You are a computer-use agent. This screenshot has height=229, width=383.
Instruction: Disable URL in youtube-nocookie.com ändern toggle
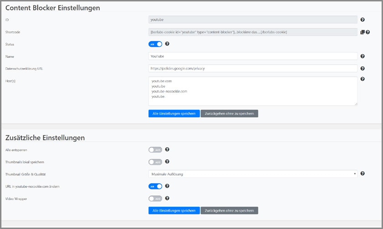pyautogui.click(x=155, y=186)
